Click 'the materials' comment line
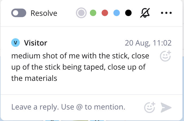 (34, 78)
